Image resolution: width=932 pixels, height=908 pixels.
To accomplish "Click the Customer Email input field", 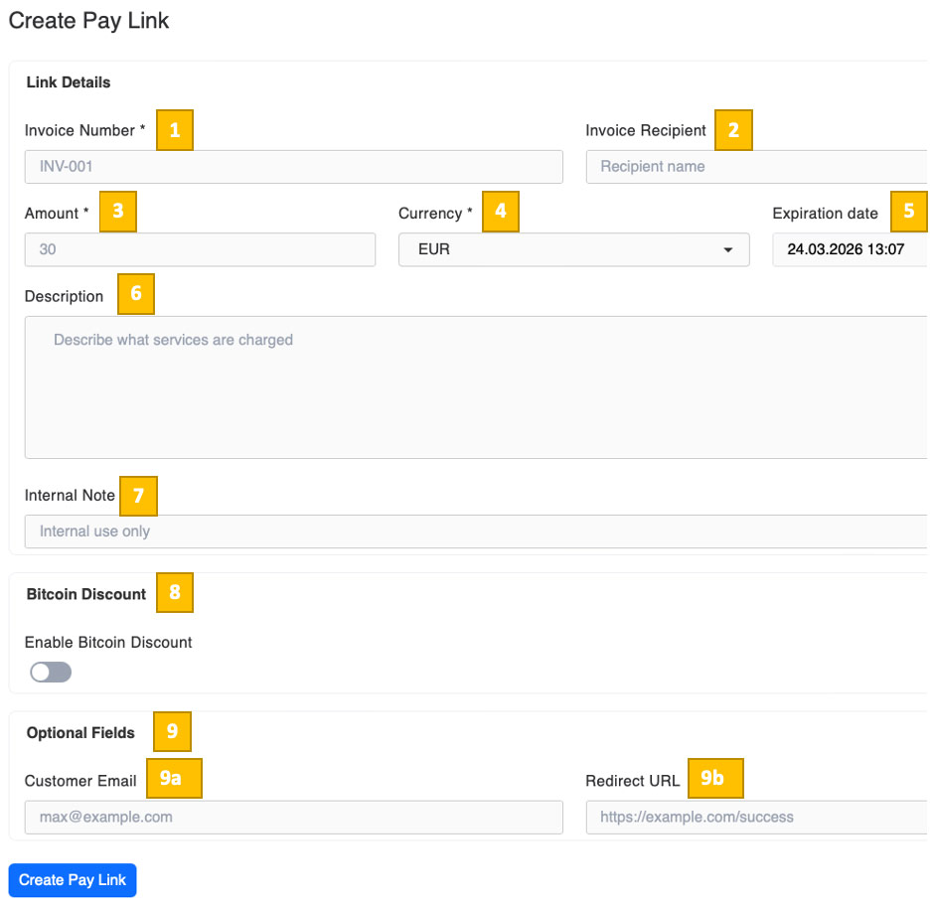I will (294, 817).
